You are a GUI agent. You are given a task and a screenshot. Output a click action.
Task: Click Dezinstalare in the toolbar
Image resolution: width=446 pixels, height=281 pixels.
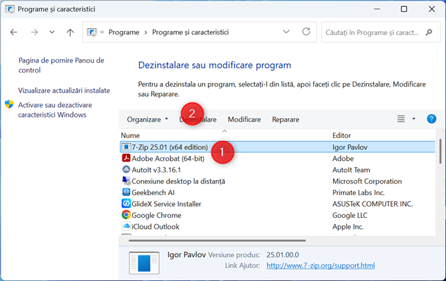click(x=198, y=120)
